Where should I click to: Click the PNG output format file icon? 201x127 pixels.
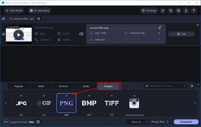tap(6, 122)
